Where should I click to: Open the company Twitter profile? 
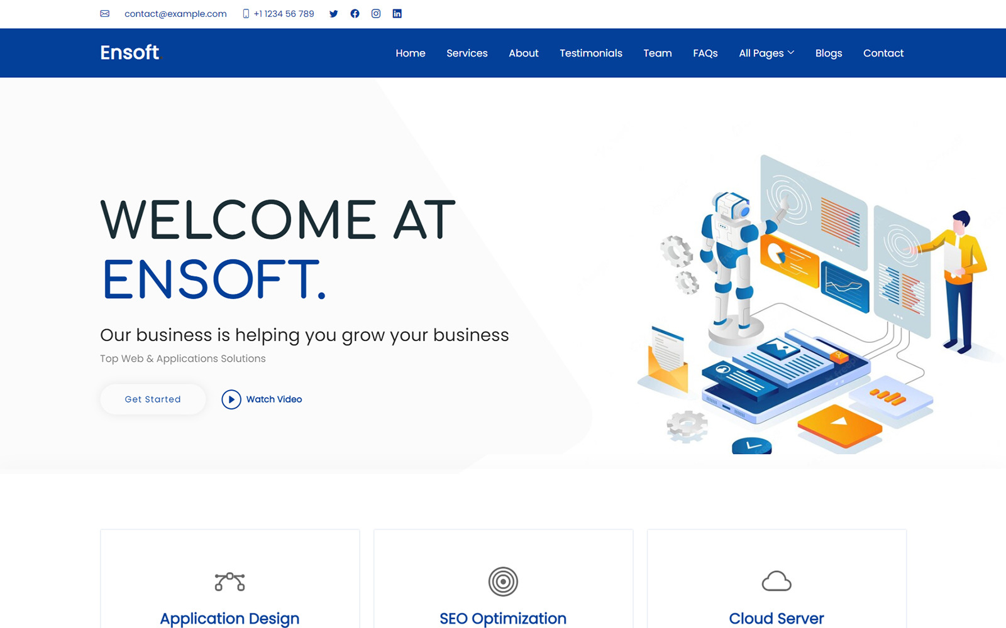tap(333, 13)
